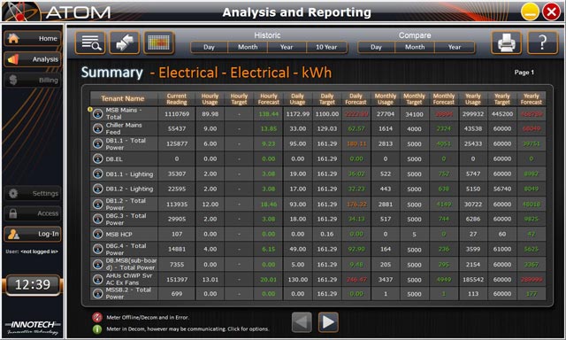Click the swap arrows toolbar icon
This screenshot has height=340, width=566.
click(x=125, y=42)
